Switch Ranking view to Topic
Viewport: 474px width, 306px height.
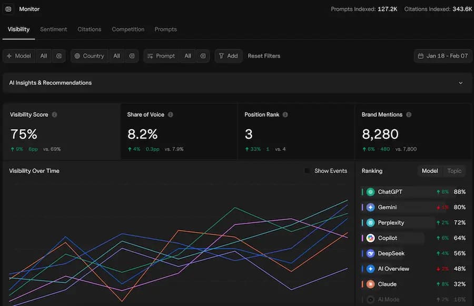(x=454, y=171)
